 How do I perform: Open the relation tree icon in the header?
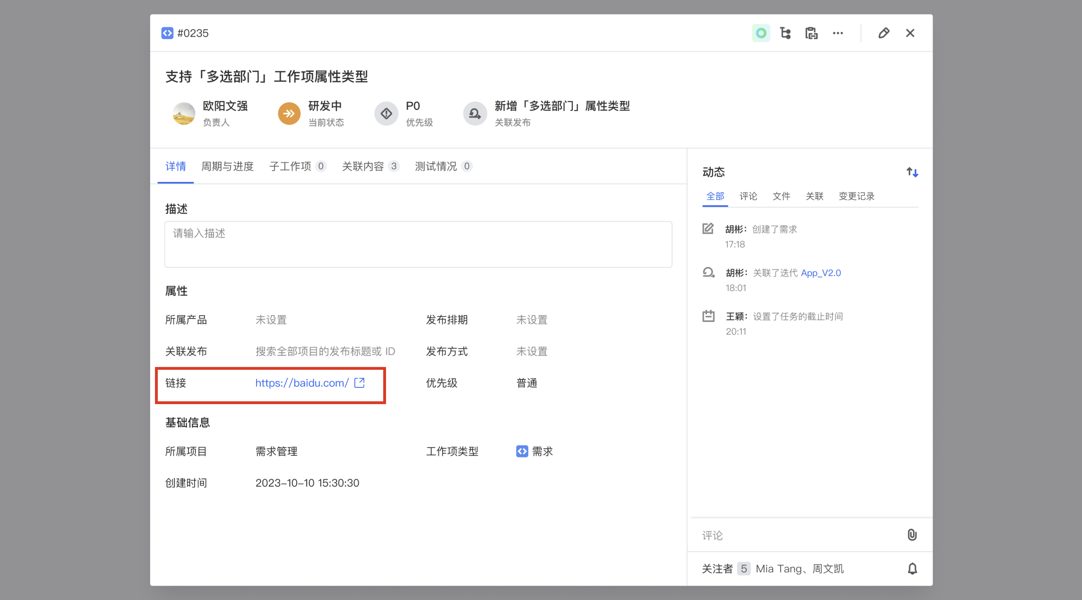coord(786,33)
